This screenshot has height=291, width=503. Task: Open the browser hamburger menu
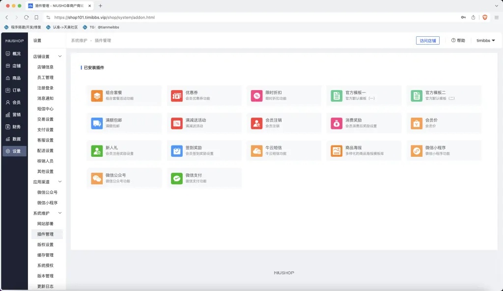(x=496, y=17)
